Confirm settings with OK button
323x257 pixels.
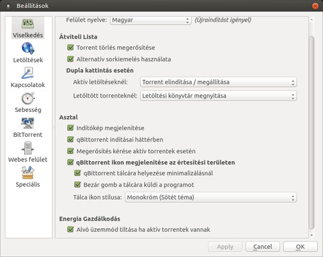300,247
